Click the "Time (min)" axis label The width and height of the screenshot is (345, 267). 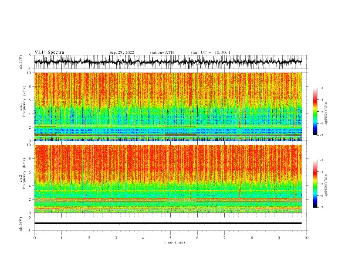tap(174, 242)
